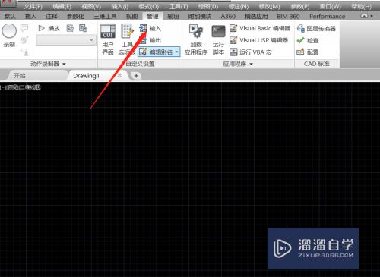Screen dimensions: 380x277
Task: Click the manage action macros icon beside 播放
Action: pos(83,28)
